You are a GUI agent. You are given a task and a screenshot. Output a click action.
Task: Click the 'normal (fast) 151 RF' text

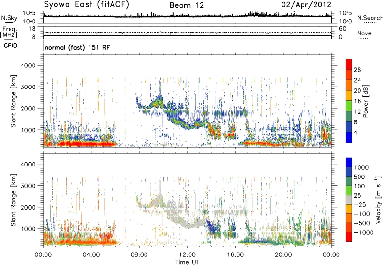(x=77, y=47)
